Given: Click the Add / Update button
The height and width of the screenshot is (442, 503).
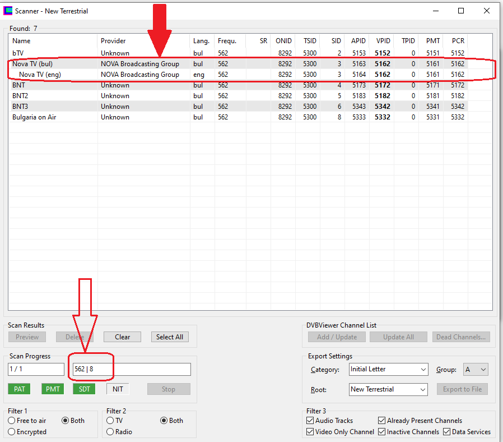Looking at the screenshot, I should [x=337, y=337].
